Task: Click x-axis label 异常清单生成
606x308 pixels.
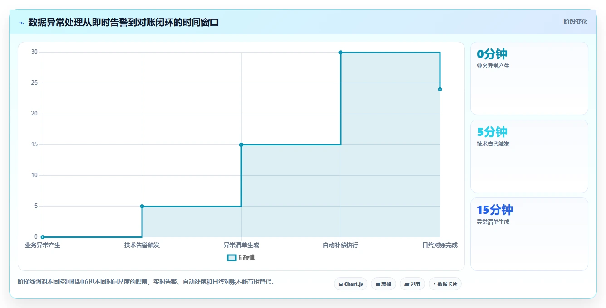Action: (x=241, y=245)
